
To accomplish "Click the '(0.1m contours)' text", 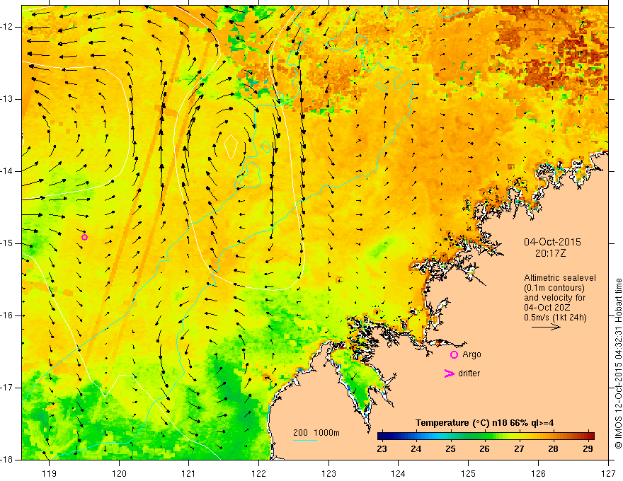I will coord(554,288).
